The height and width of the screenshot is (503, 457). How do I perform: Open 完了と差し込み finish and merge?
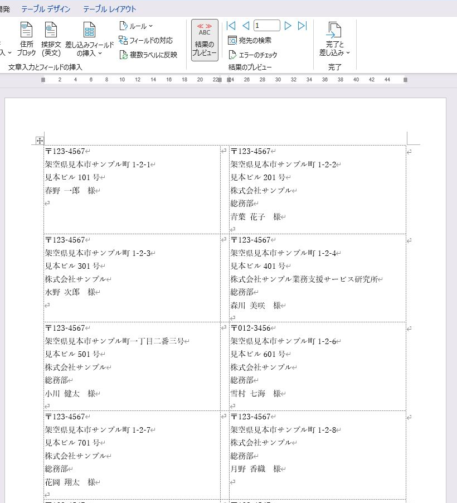(334, 39)
